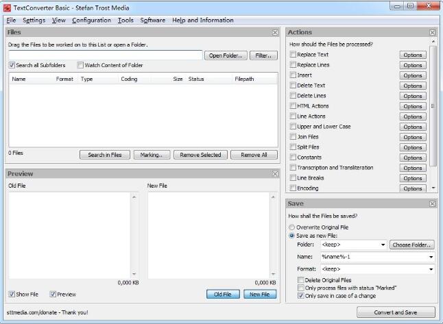443x324 pixels.
Task: Open Options for Replace Text
Action: [413, 55]
